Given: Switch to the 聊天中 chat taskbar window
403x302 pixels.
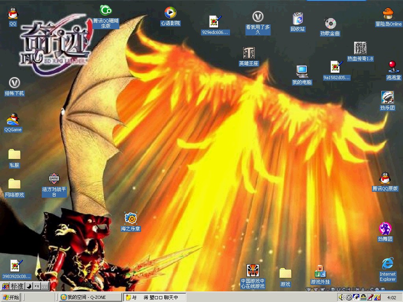Looking at the screenshot, I should point(154,297).
